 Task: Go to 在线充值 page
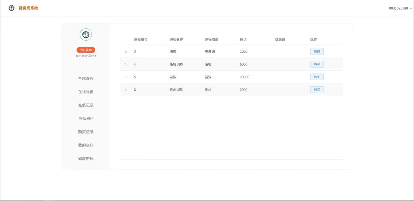pyautogui.click(x=86, y=92)
